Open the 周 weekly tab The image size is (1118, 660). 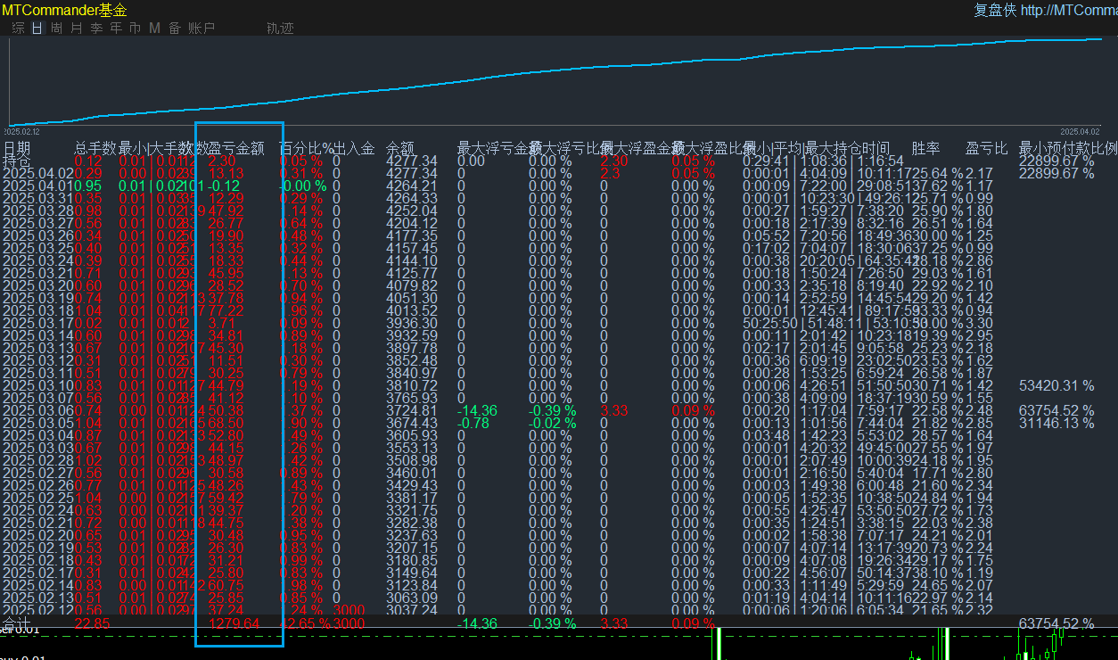56,28
